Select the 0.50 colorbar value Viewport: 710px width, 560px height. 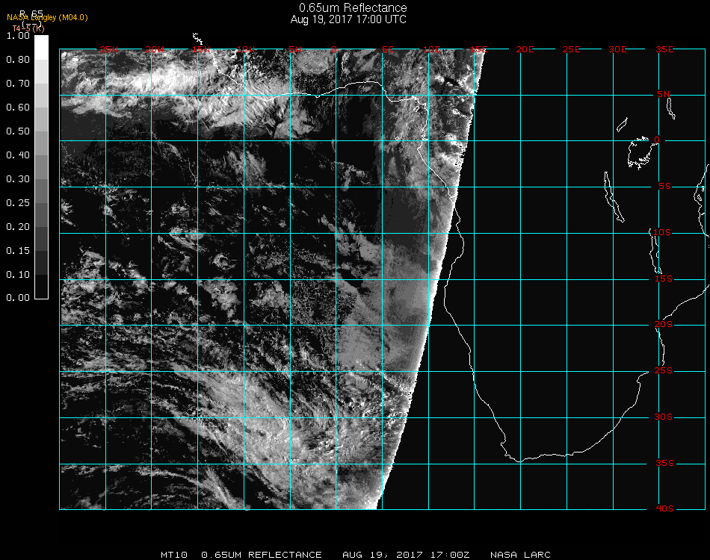point(18,131)
